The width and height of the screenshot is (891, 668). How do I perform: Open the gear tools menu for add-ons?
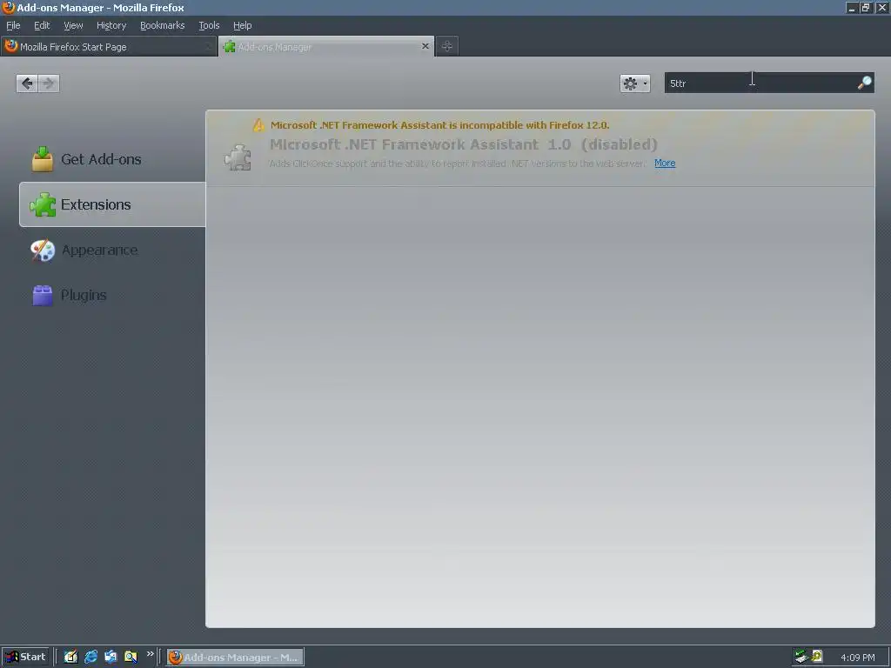pyautogui.click(x=634, y=83)
